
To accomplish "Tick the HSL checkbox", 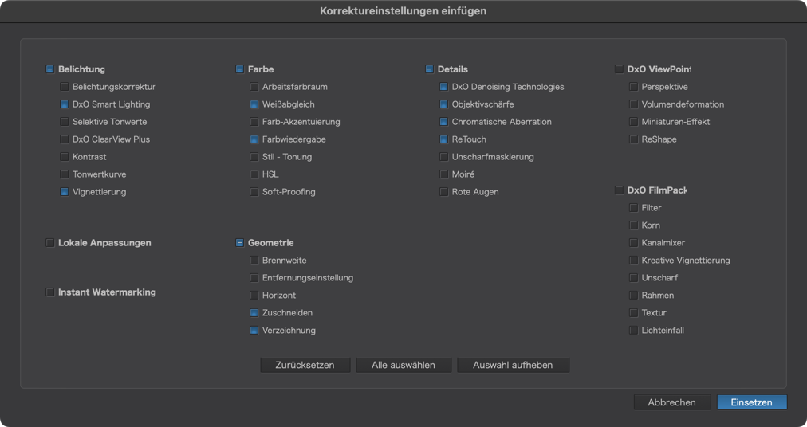I will 254,174.
